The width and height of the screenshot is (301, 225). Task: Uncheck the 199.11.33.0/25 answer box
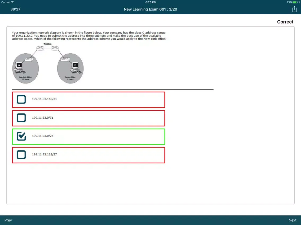pyautogui.click(x=21, y=136)
